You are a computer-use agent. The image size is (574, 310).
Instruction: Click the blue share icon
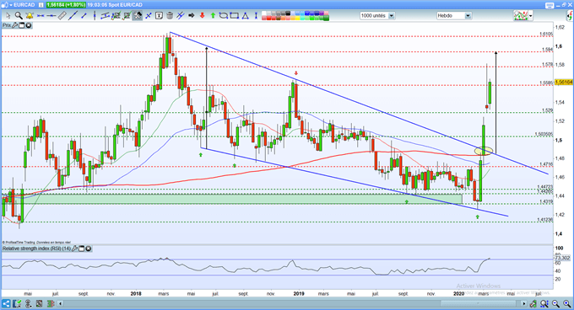[6, 303]
